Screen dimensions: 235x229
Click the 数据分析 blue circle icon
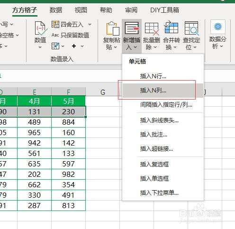[218, 27]
